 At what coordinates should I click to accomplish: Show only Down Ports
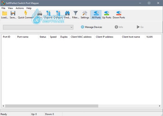[x=119, y=15]
